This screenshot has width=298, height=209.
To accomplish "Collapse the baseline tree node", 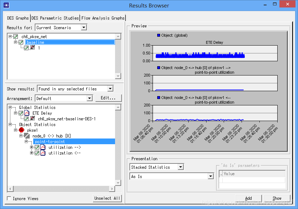I will tap(16, 42).
